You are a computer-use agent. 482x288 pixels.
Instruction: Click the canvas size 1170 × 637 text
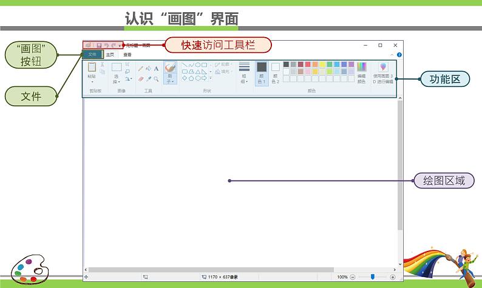223,277
